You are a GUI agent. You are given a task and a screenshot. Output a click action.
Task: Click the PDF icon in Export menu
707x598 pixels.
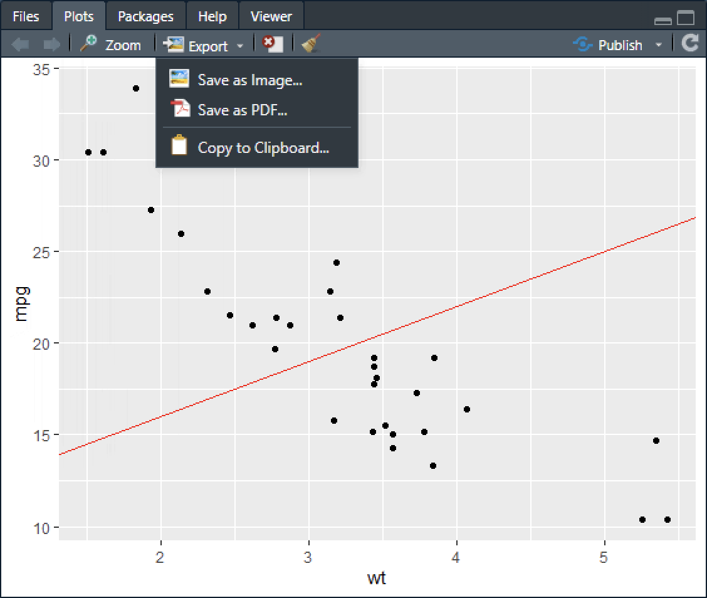(181, 108)
